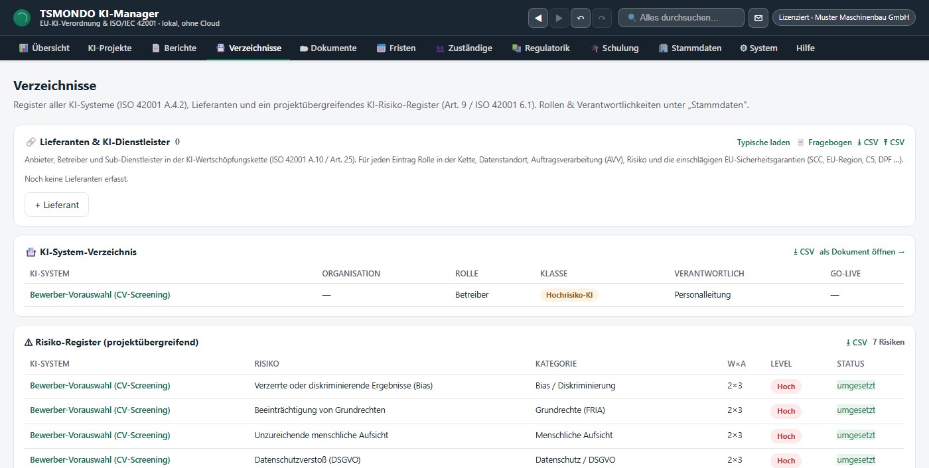Open the Hilfe tab
Screen dimensions: 929x468
tap(806, 48)
